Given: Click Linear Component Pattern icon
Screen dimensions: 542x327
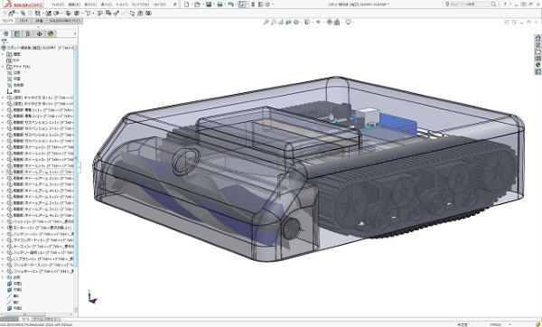Looking at the screenshot, I should [x=38, y=14].
